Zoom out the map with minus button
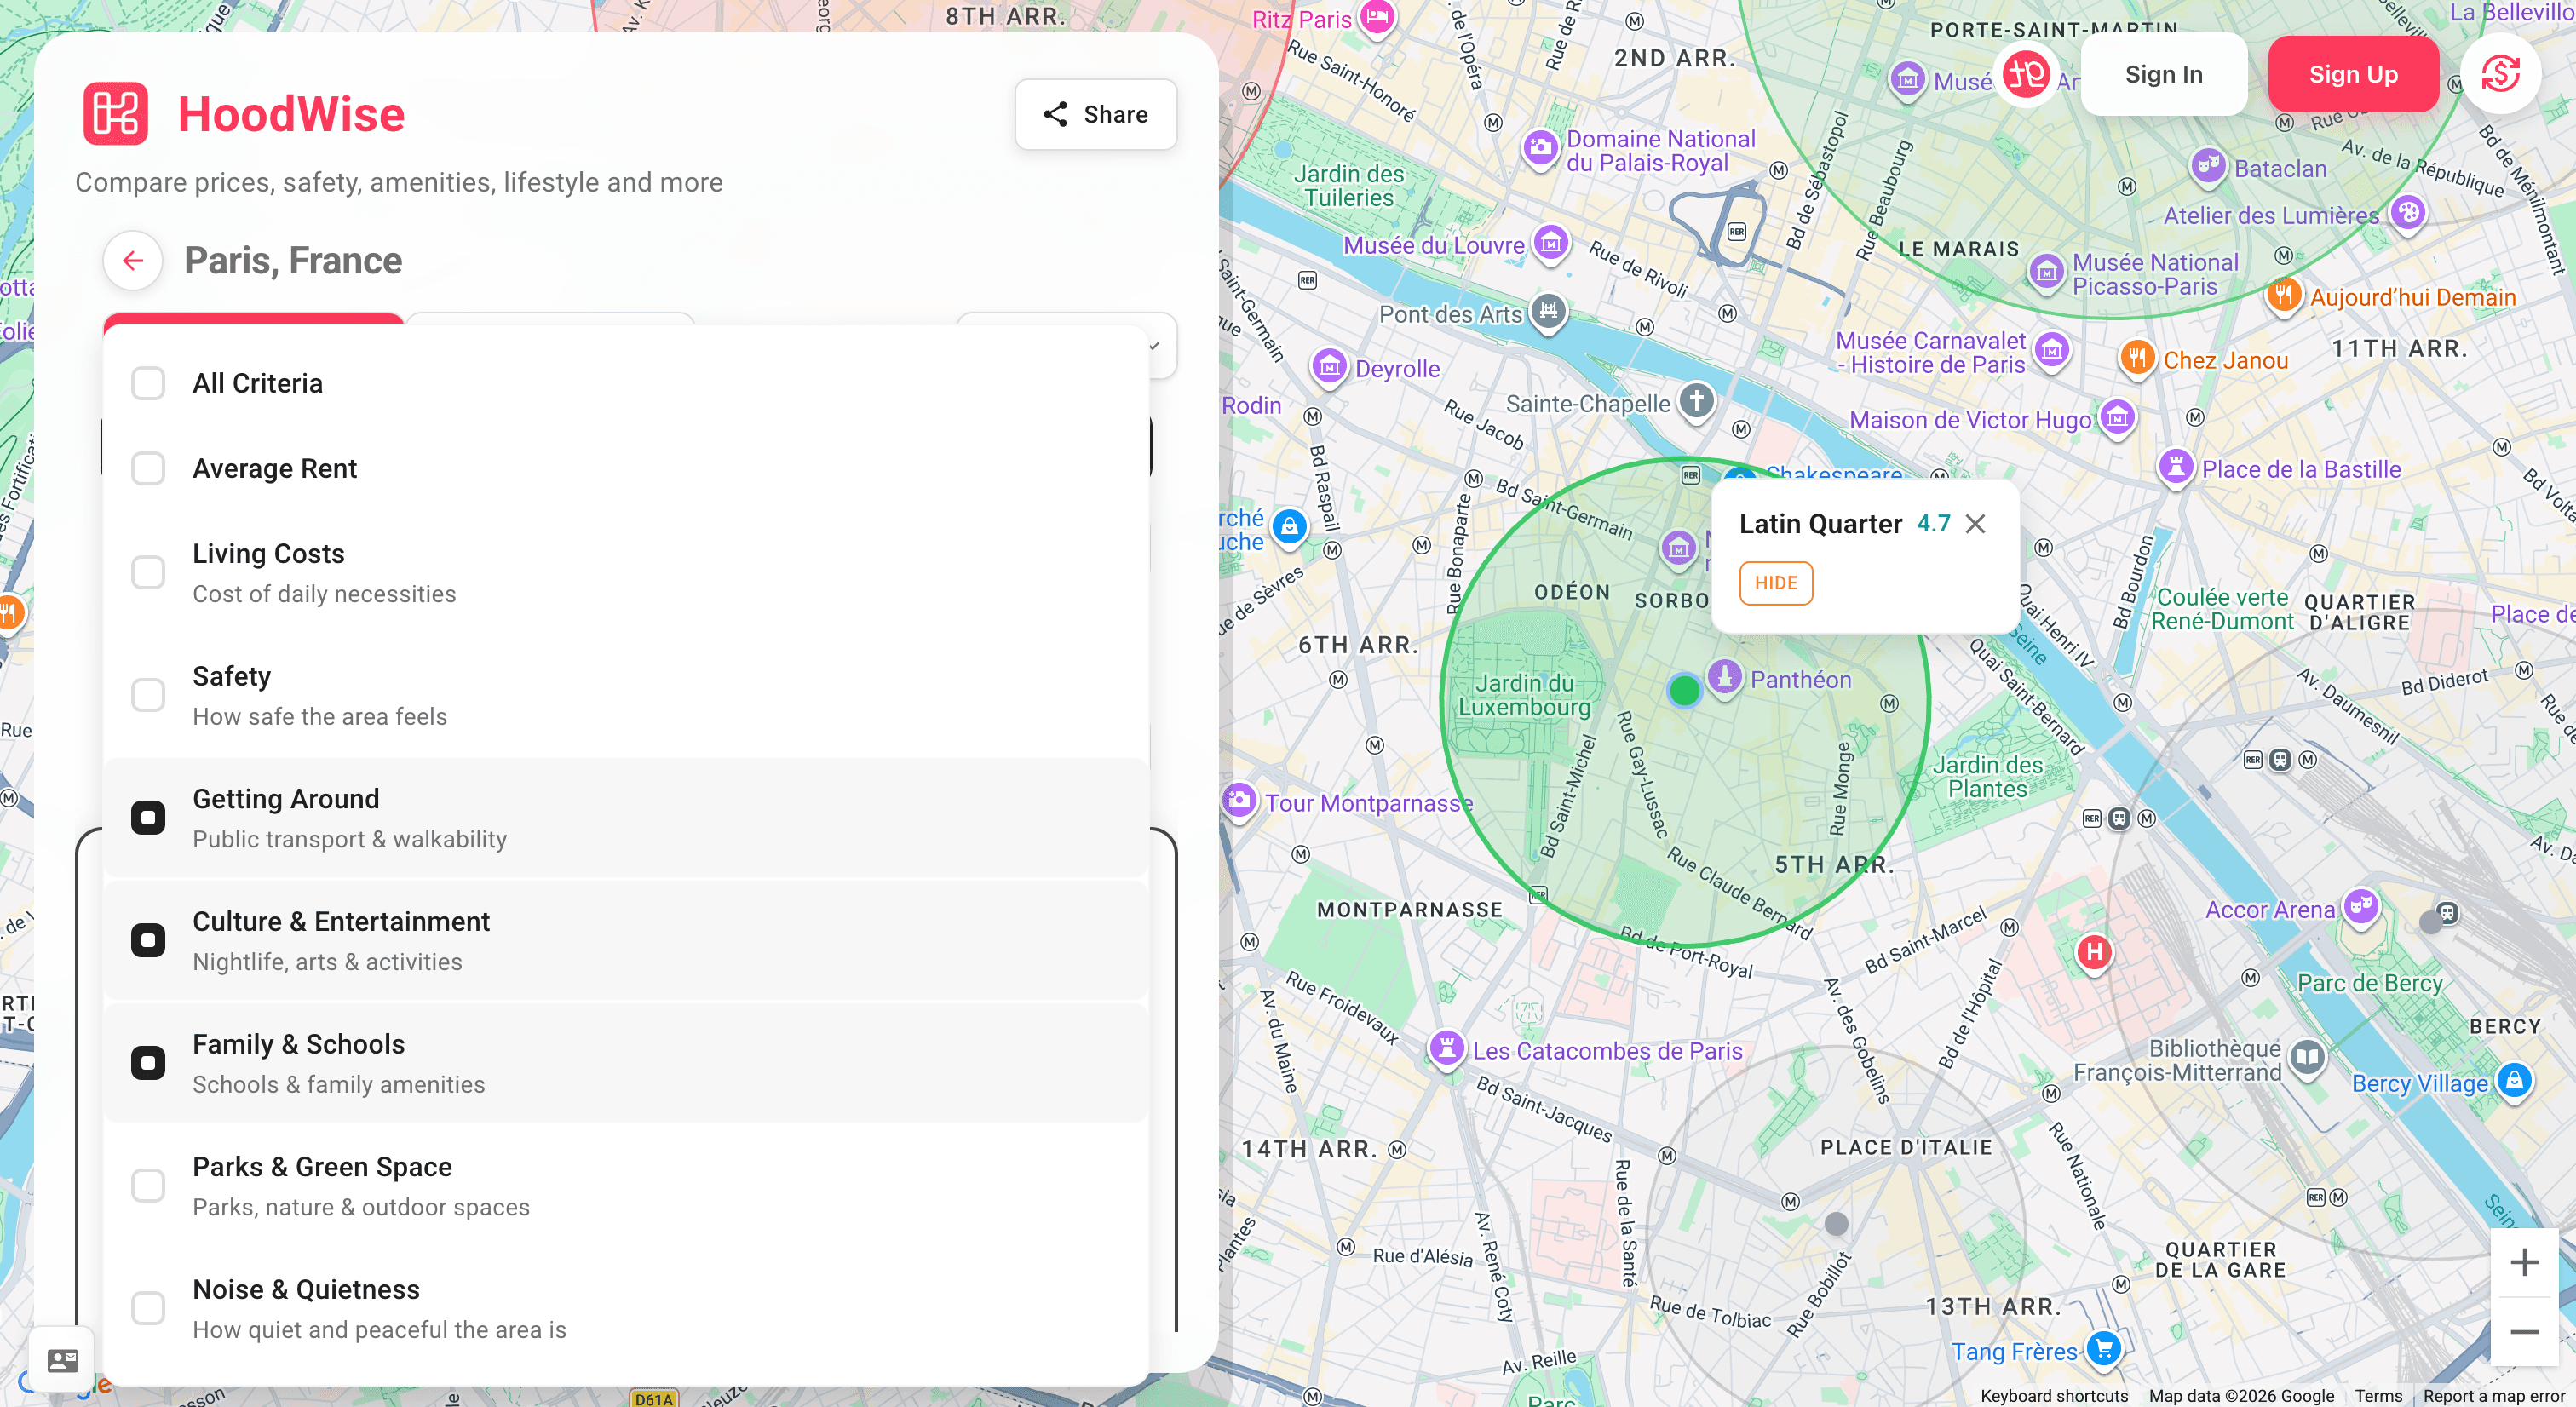The image size is (2576, 1407). click(x=2523, y=1332)
